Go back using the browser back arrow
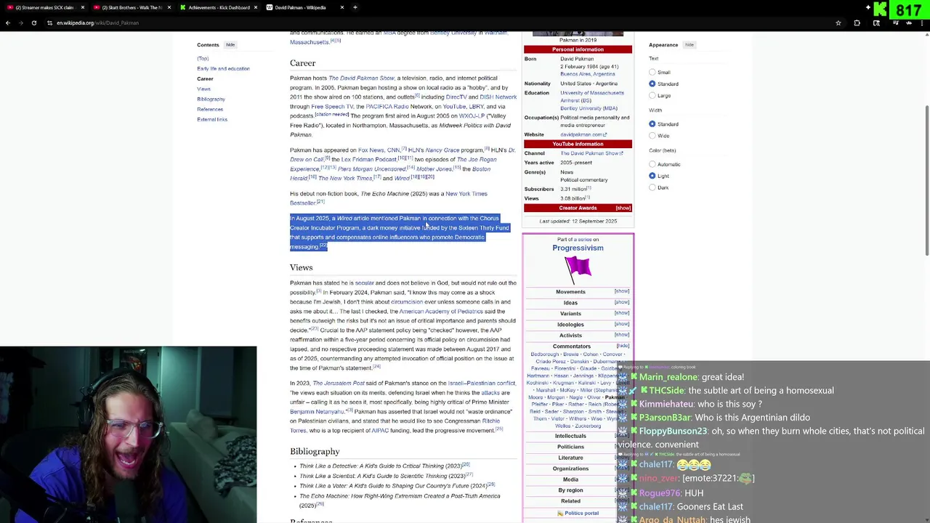The width and height of the screenshot is (930, 523). pos(8,23)
